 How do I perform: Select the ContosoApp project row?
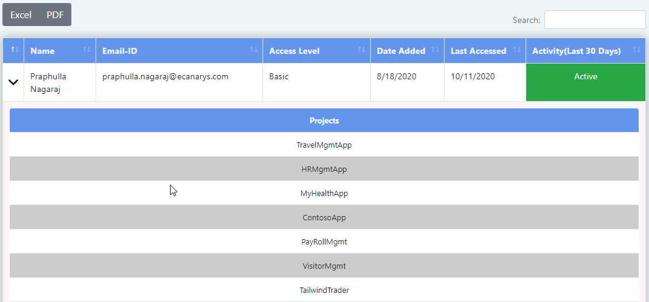[x=324, y=217]
